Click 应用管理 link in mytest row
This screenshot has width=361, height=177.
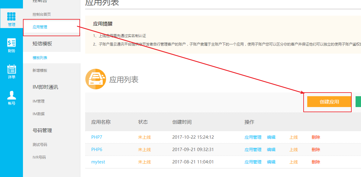coord(253,162)
